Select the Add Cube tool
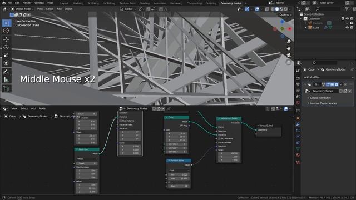The height and width of the screenshot is (200, 356). point(6,88)
